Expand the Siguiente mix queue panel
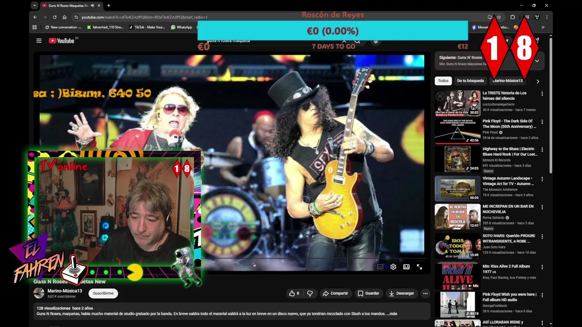582x327 pixels. click(x=537, y=61)
